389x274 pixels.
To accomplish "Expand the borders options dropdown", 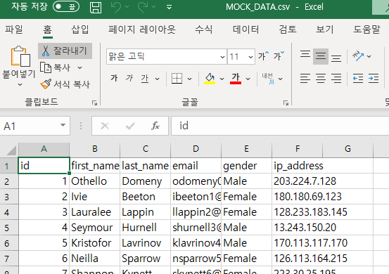I will pyautogui.click(x=189, y=79).
